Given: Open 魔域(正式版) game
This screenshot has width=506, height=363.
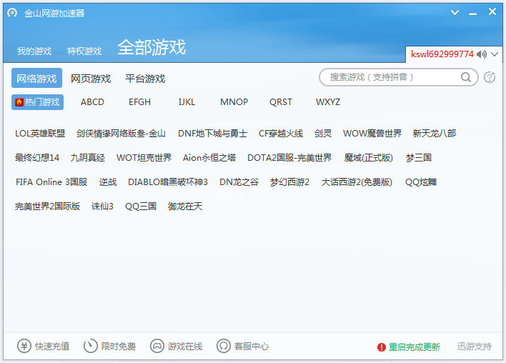Looking at the screenshot, I should point(369,157).
